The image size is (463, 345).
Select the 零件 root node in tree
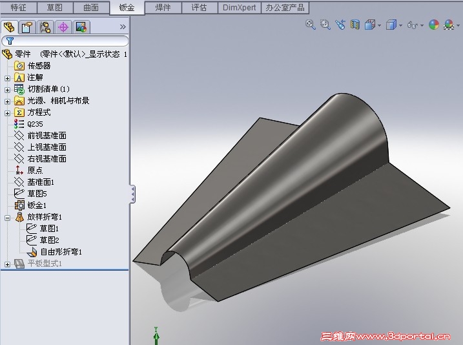click(x=23, y=54)
